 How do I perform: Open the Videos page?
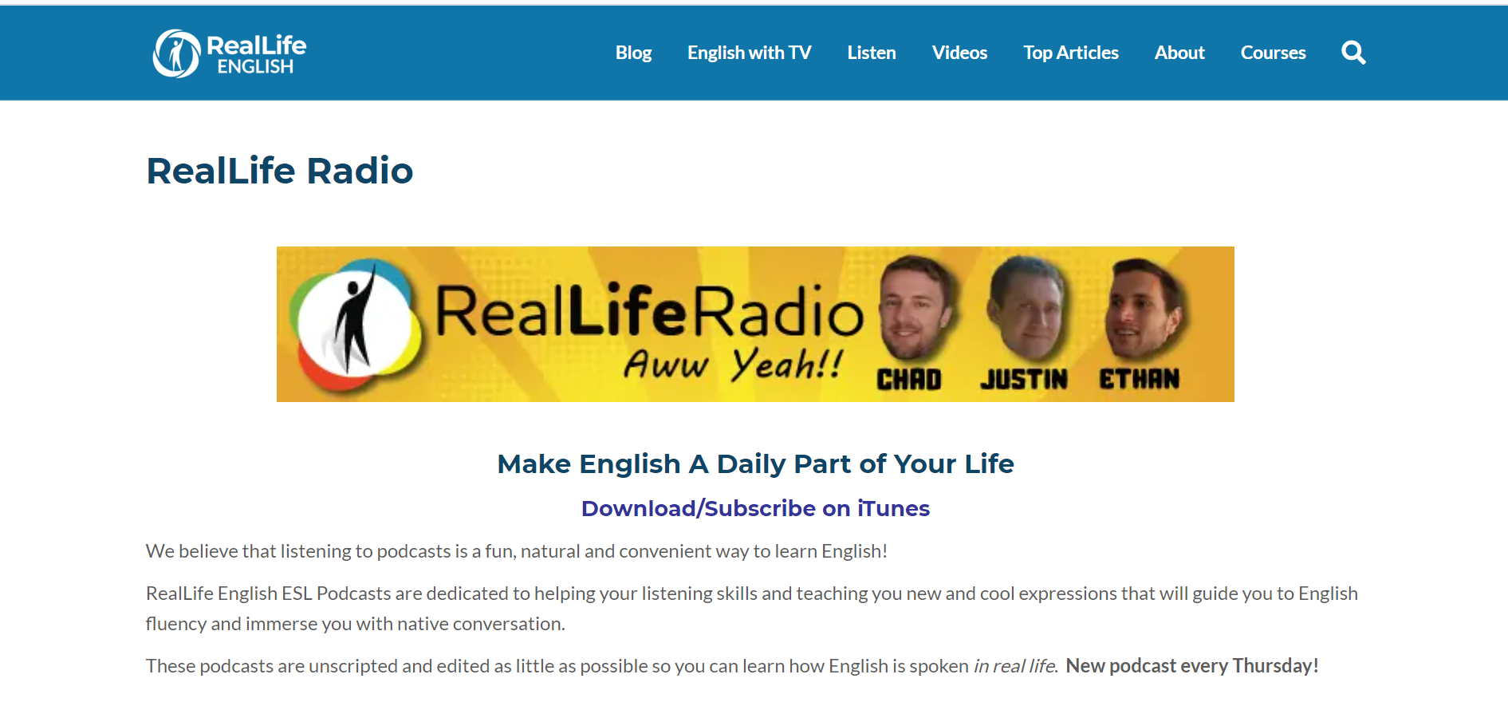coord(959,53)
